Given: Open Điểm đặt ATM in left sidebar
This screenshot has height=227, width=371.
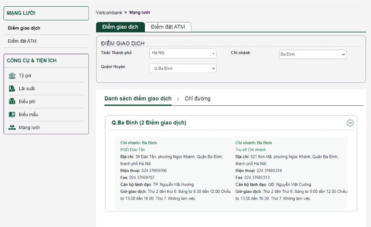Looking at the screenshot, I should [x=22, y=41].
